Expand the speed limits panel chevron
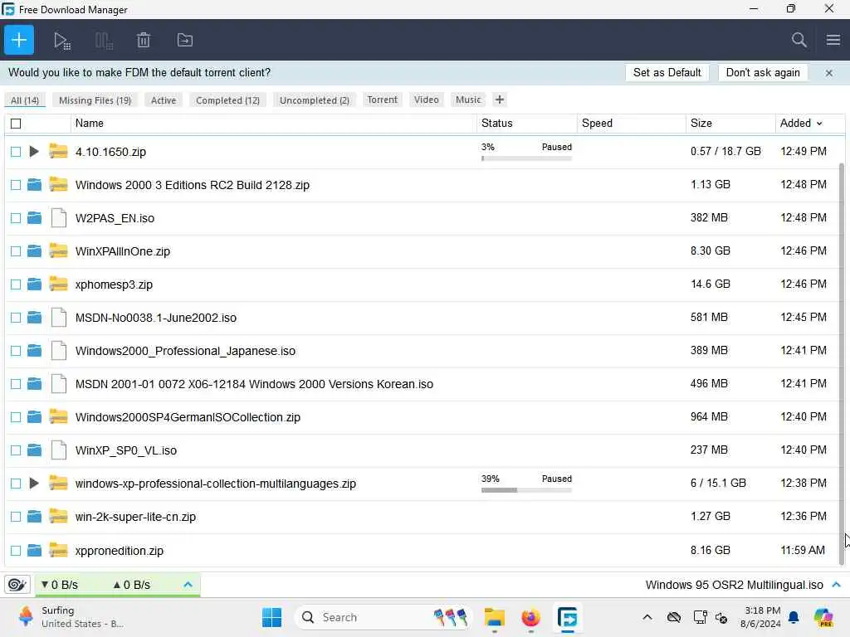The height and width of the screenshot is (637, 850). [188, 585]
